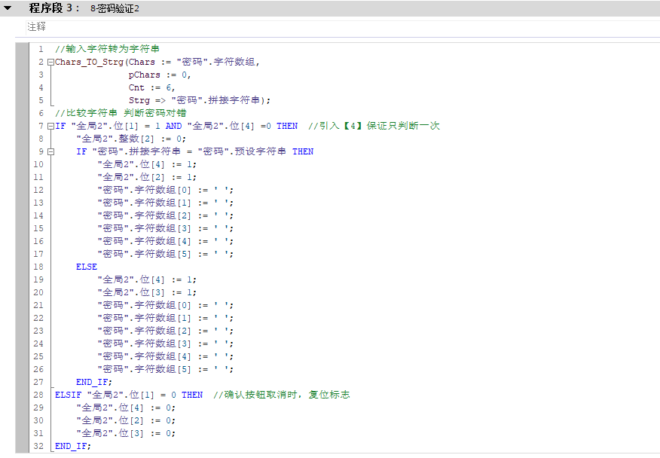The width and height of the screenshot is (660, 458).
Task: Click the 程序段 3 header label
Action: [54, 8]
